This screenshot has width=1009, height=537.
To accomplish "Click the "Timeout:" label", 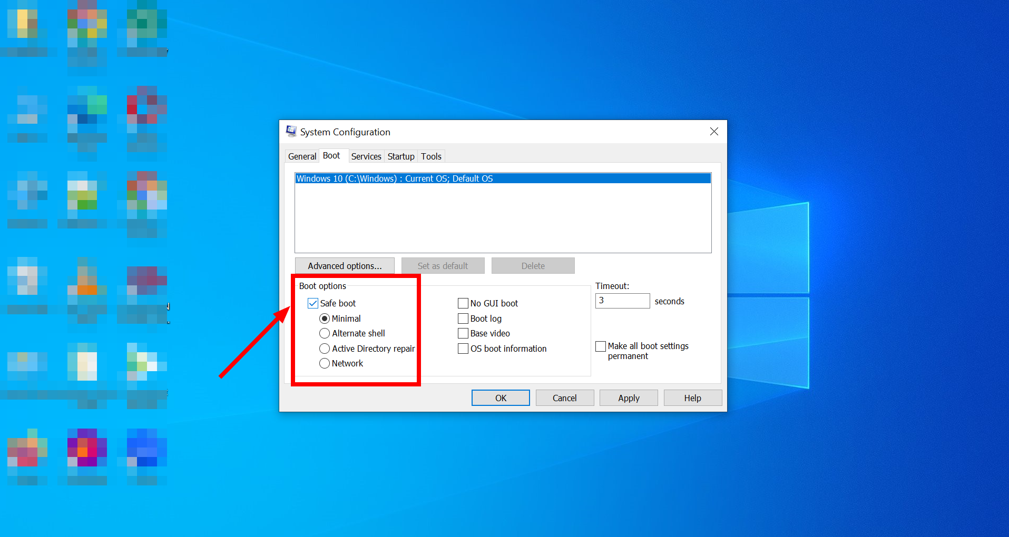I will click(612, 286).
